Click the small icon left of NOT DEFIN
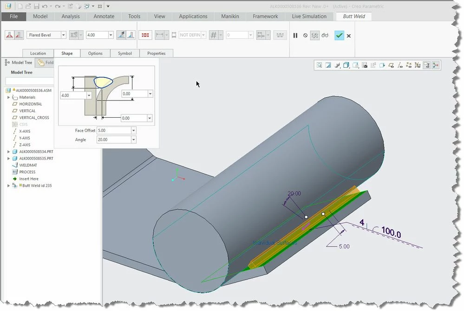This screenshot has width=464, height=311. [174, 35]
